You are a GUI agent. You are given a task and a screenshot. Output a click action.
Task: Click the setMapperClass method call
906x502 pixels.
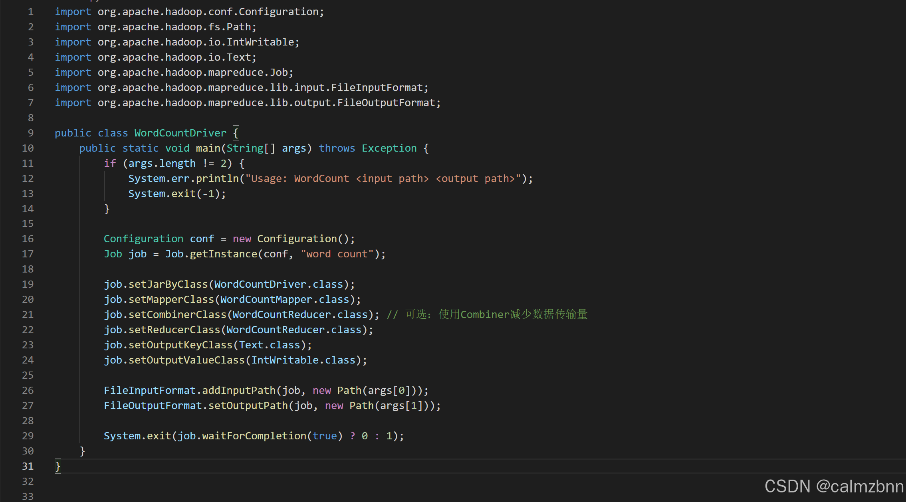click(x=171, y=299)
